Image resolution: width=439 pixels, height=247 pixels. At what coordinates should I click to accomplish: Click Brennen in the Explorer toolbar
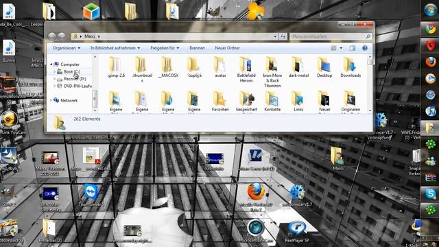click(197, 48)
